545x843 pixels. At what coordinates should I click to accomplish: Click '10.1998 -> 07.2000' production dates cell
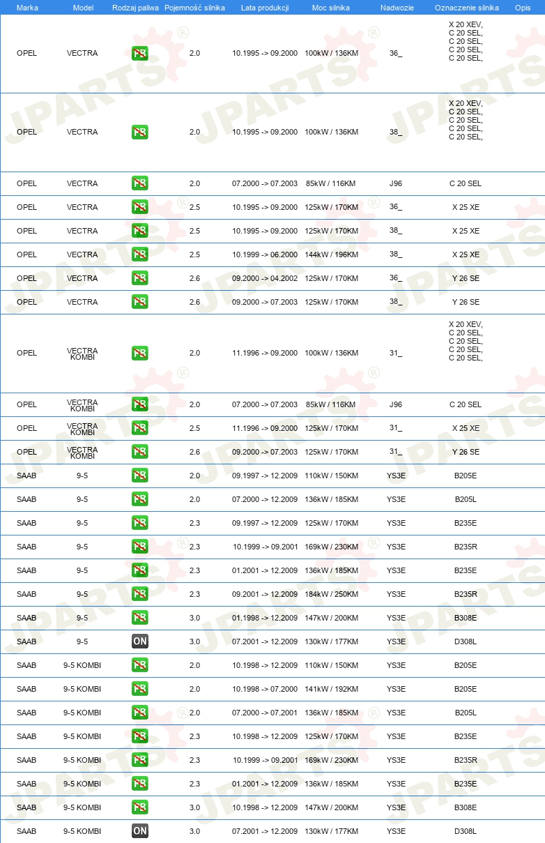point(265,689)
